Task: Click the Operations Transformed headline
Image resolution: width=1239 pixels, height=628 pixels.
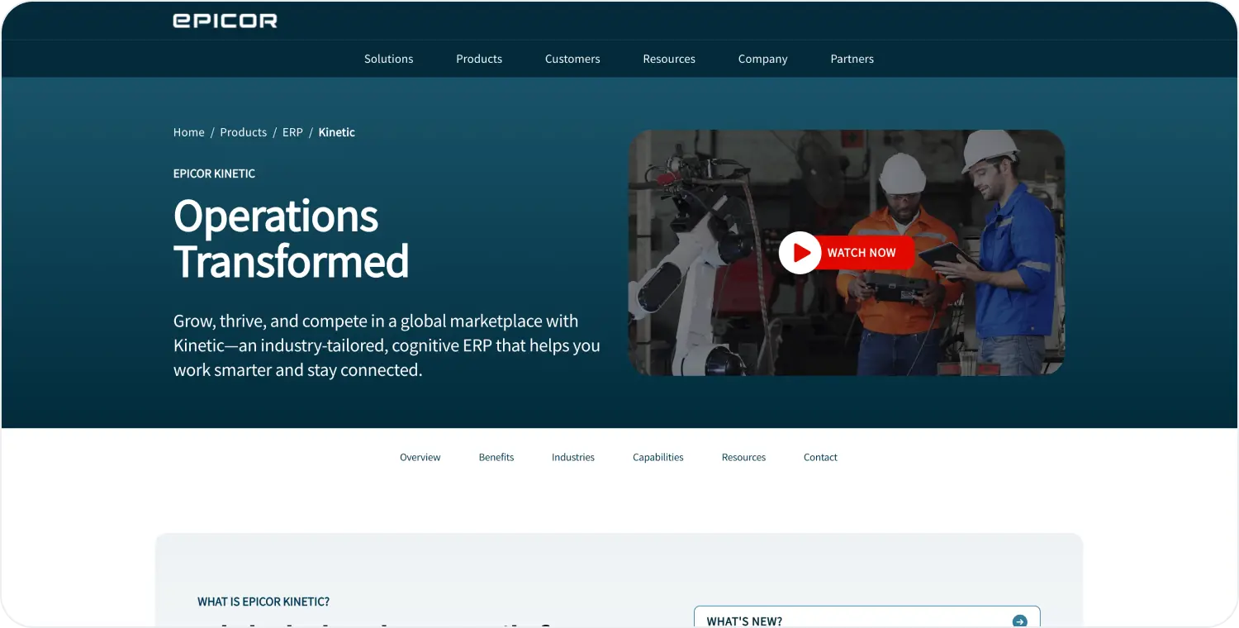Action: pyautogui.click(x=291, y=239)
